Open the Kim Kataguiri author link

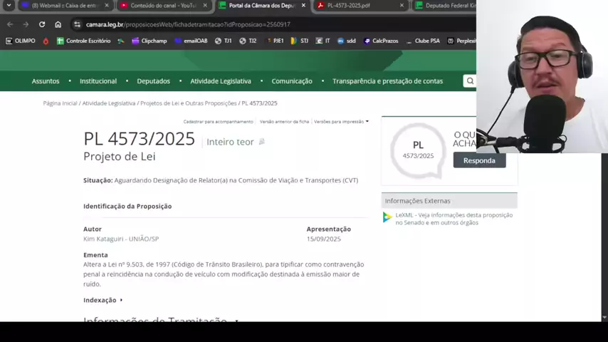click(x=120, y=239)
